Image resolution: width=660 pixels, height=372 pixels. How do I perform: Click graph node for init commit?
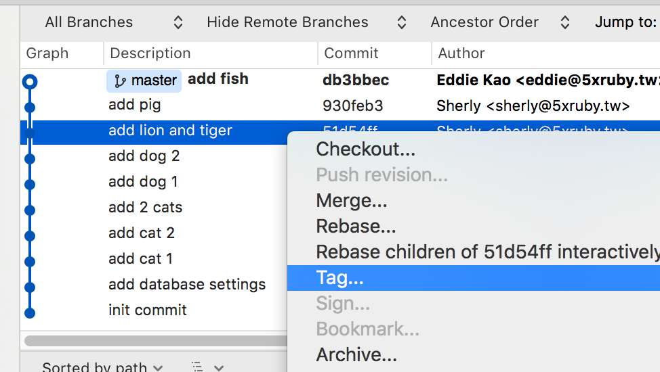[x=29, y=312]
